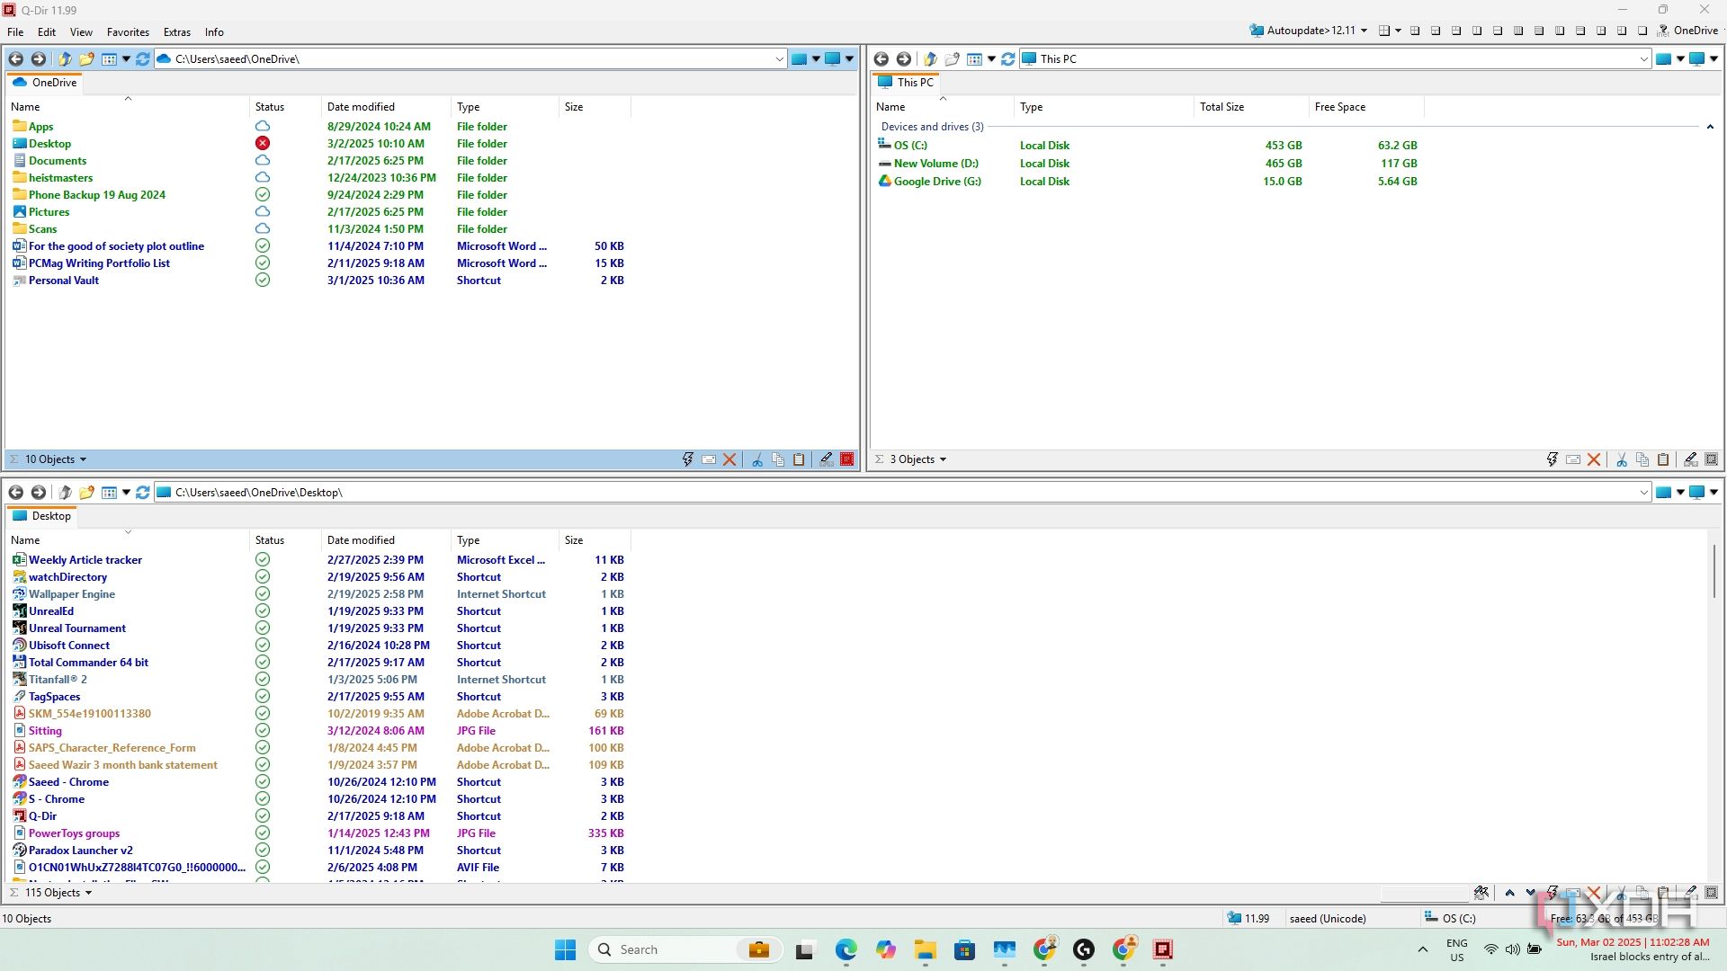The width and height of the screenshot is (1727, 971).
Task: Cut selection in the OneDrive pane
Action: tap(757, 459)
